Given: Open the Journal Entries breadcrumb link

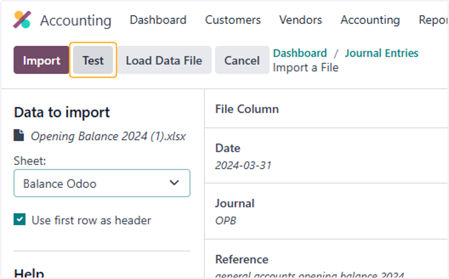Looking at the screenshot, I should 382,53.
